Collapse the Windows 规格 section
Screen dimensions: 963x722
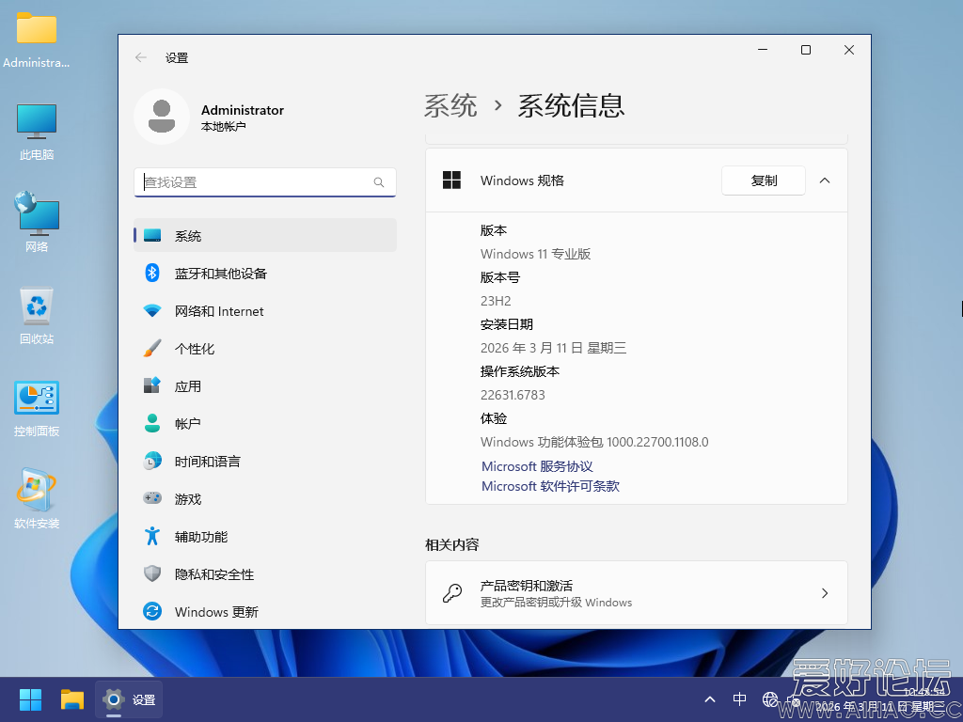825,180
